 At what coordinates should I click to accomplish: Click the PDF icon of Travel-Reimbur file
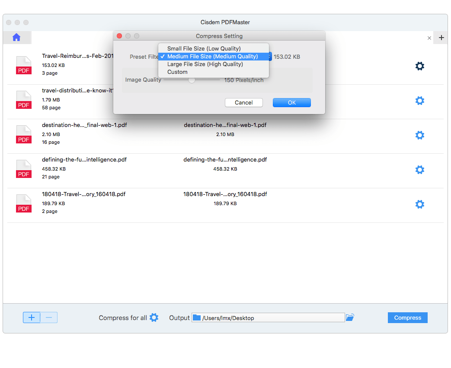click(x=24, y=65)
